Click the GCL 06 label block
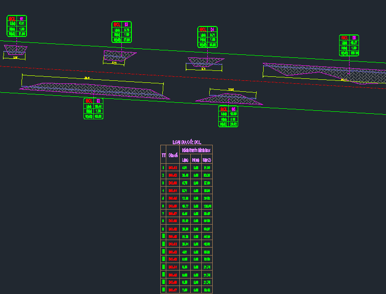 coord(349,45)
